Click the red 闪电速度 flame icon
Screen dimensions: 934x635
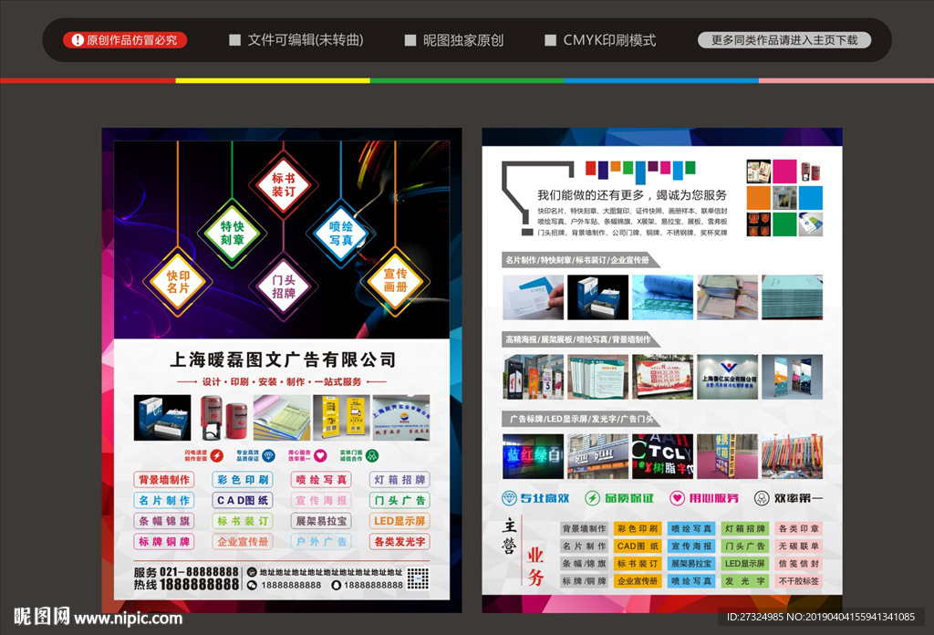pyautogui.click(x=217, y=455)
